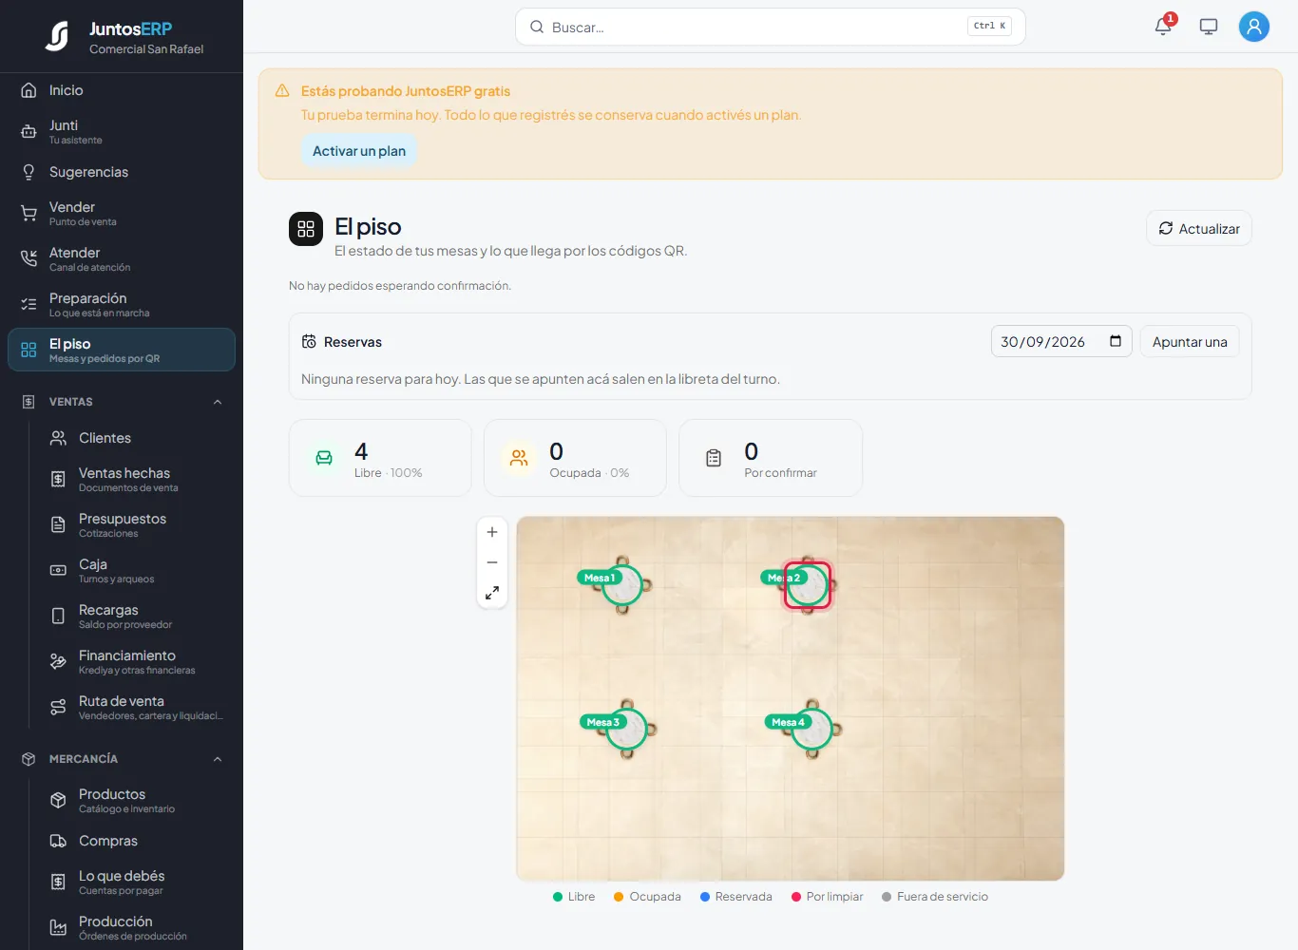This screenshot has width=1298, height=950.
Task: Expand floor map to fullscreen
Action: click(x=492, y=593)
